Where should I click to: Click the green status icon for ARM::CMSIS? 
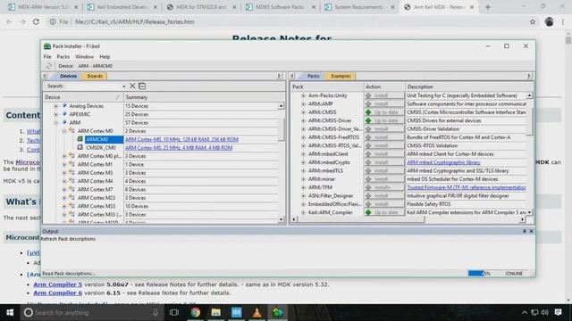368,112
